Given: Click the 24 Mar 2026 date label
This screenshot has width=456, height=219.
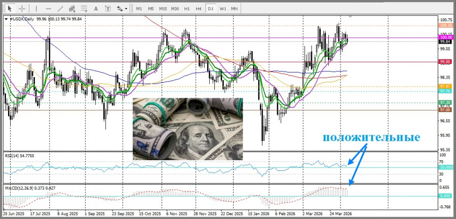Looking at the screenshot, I should point(341,213).
